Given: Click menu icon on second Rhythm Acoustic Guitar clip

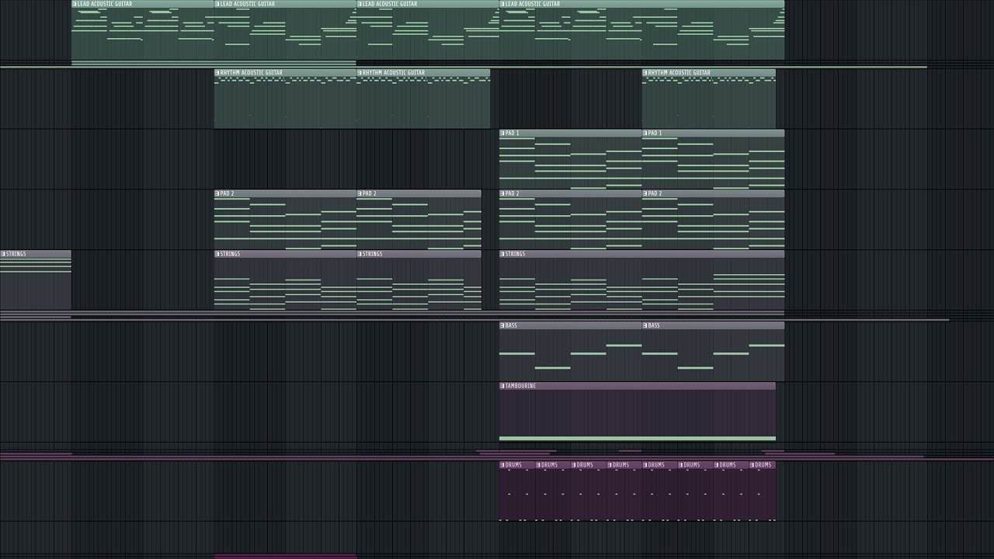Looking at the screenshot, I should (360, 73).
